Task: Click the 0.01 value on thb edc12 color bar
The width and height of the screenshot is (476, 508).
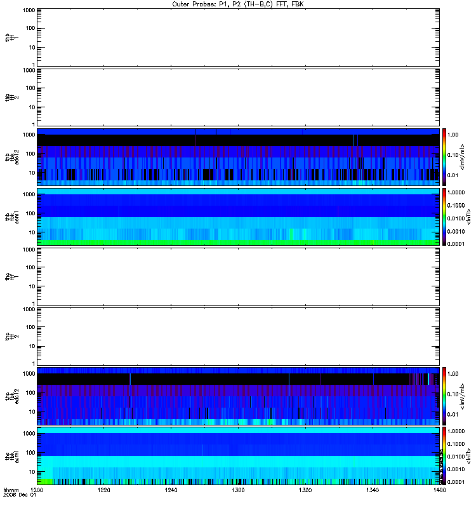Action: [x=453, y=175]
